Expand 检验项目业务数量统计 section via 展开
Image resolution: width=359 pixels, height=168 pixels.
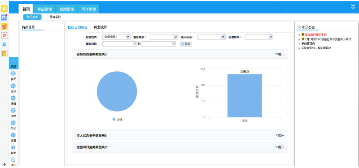[280, 147]
